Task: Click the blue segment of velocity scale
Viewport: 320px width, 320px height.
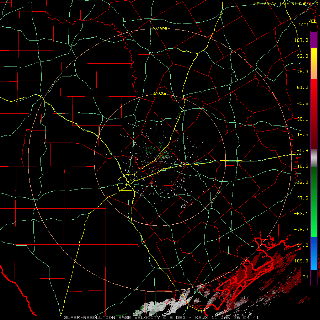Action: click(x=314, y=254)
